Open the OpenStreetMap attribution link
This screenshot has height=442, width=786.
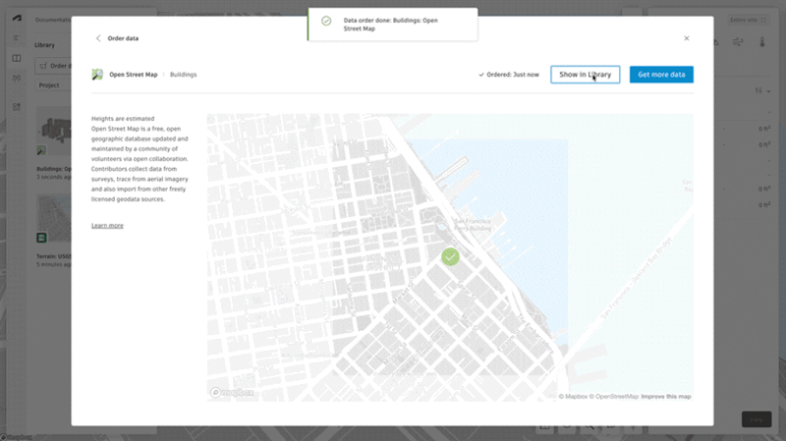(613, 397)
